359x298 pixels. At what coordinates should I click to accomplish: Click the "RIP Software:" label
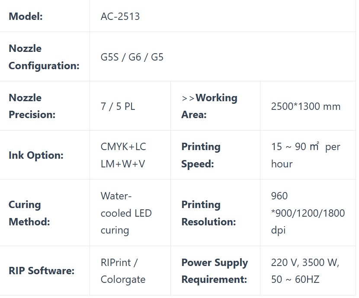(42, 271)
